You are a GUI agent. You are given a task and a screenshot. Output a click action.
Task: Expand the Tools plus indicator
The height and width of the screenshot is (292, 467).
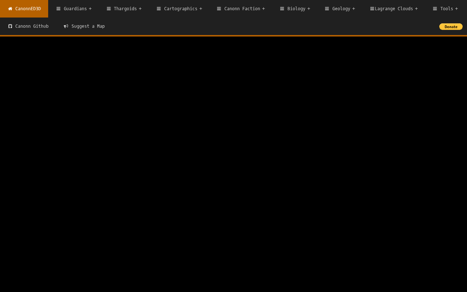456,9
